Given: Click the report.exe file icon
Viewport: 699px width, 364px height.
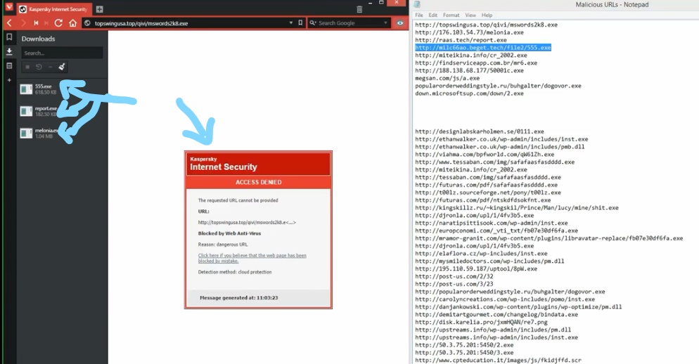Looking at the screenshot, I should 26,111.
